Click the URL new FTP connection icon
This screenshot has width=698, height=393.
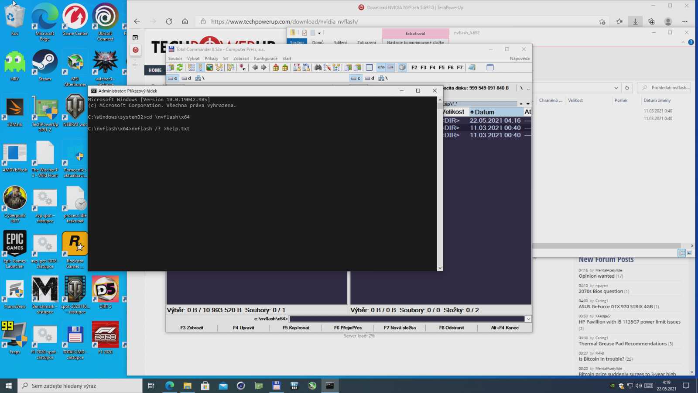(306, 67)
